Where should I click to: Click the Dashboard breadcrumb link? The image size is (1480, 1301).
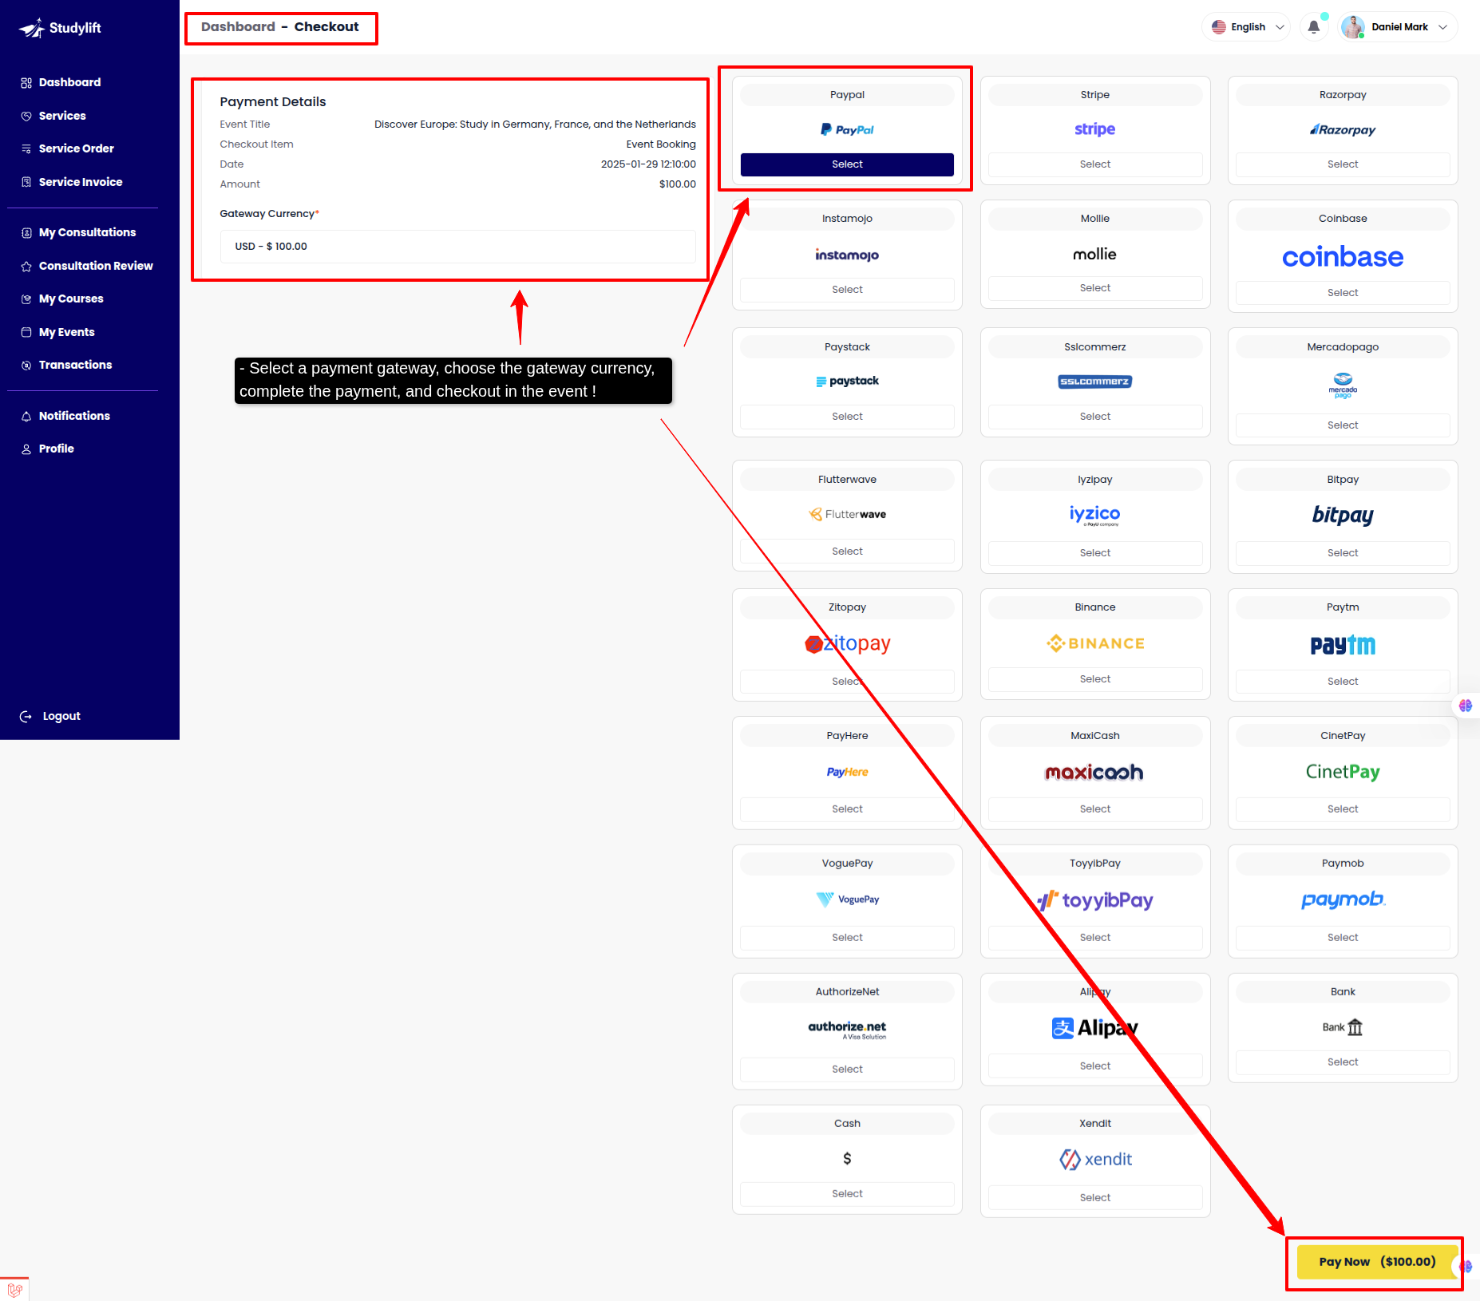point(238,27)
